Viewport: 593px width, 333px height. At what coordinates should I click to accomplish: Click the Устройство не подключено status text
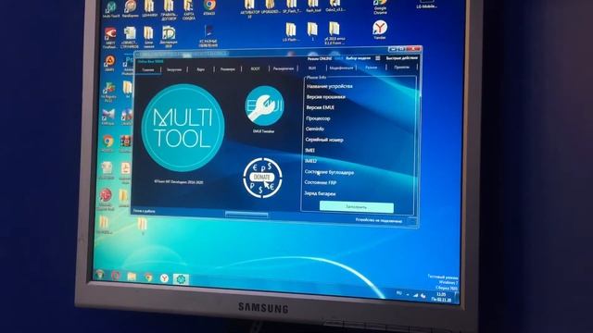379,220
